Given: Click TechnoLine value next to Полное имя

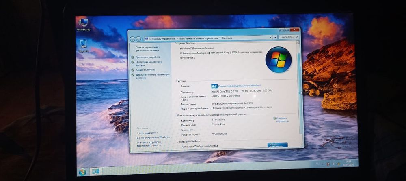Looking at the screenshot, I should pos(218,124).
